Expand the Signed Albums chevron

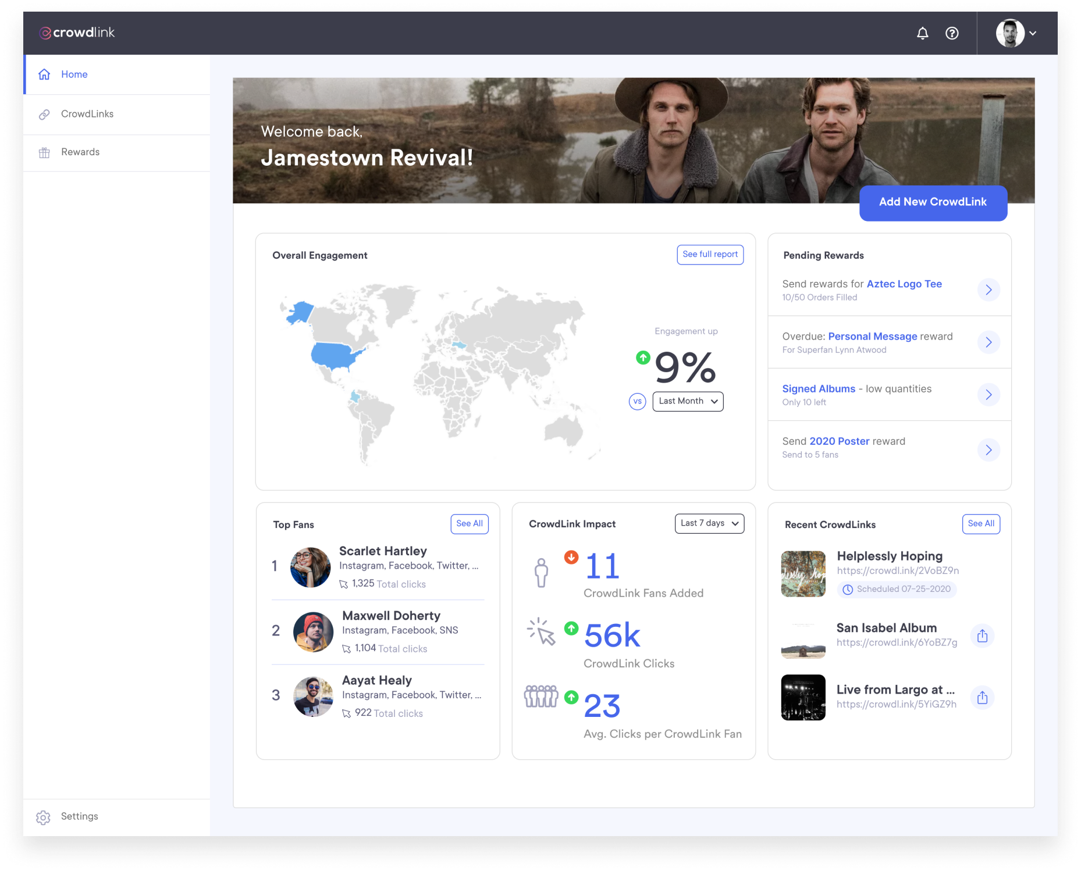click(x=988, y=394)
